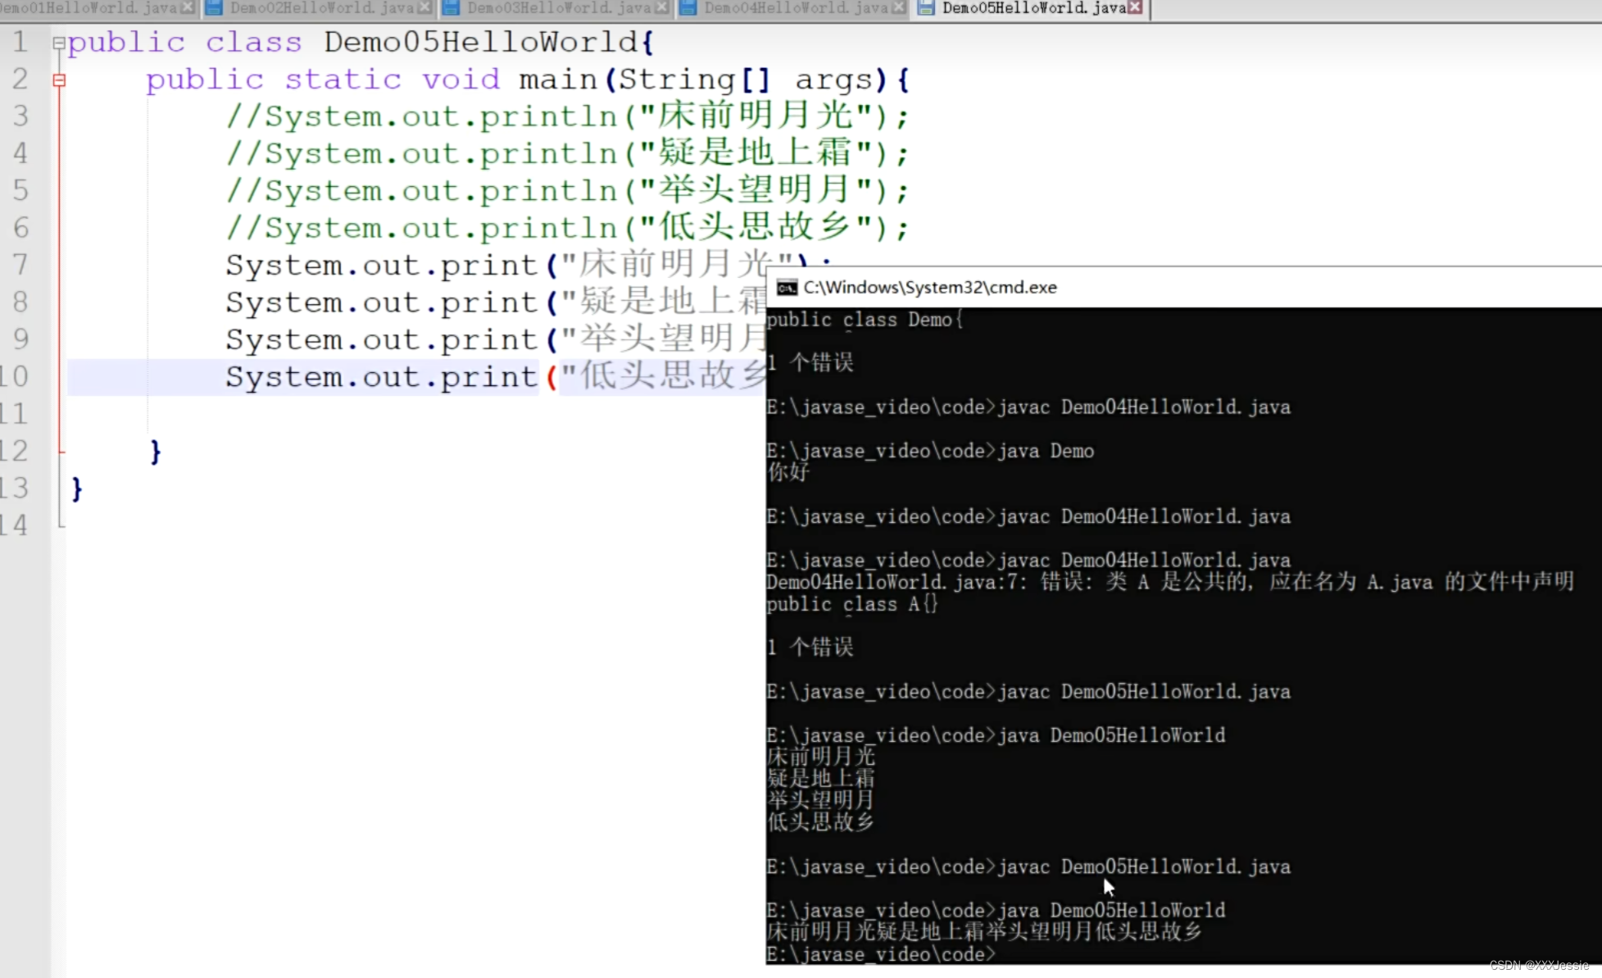Click the commented println "床前明月光" line

567,116
